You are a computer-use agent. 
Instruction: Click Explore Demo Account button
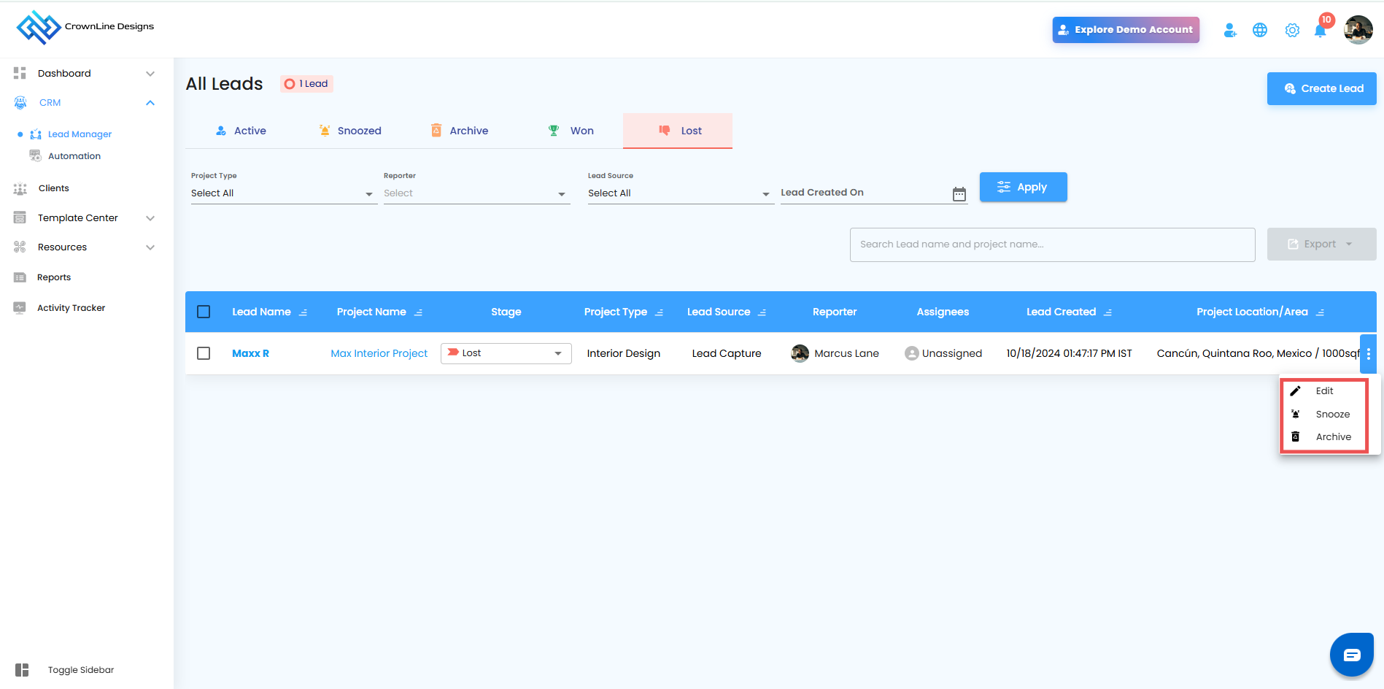click(x=1126, y=30)
